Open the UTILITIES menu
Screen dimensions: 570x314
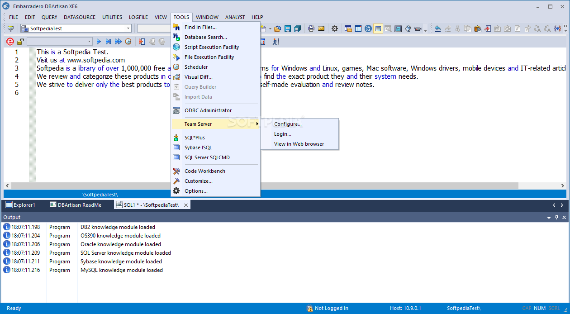[x=112, y=17]
